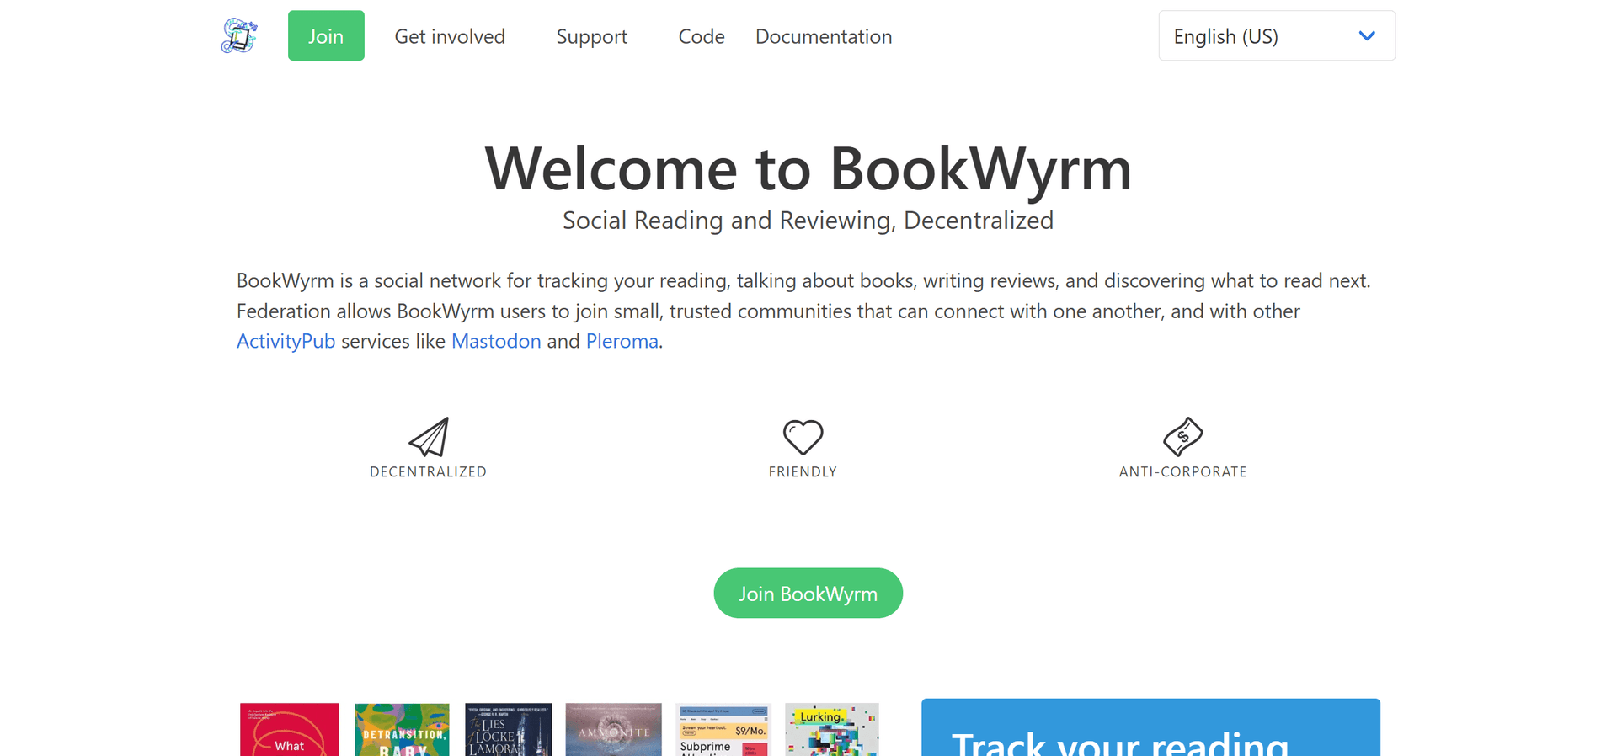Select the Subprime book cover

[x=723, y=730]
